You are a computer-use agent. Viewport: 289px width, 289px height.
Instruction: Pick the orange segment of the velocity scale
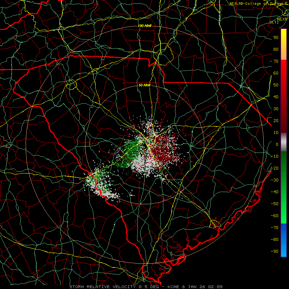pos(284,53)
